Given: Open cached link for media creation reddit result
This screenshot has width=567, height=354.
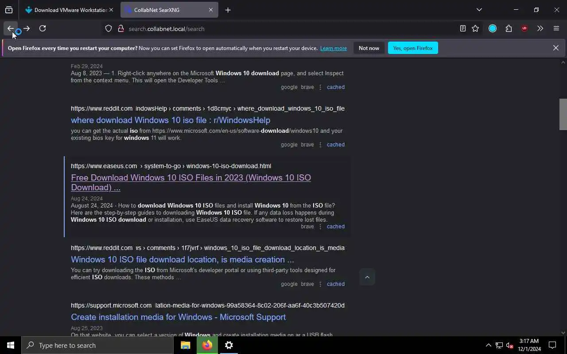Looking at the screenshot, I should 336,284.
